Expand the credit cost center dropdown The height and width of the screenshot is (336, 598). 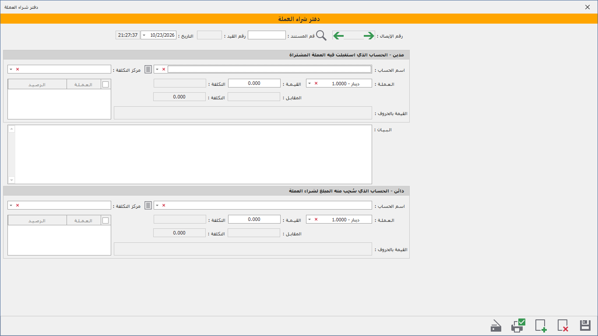click(x=11, y=205)
